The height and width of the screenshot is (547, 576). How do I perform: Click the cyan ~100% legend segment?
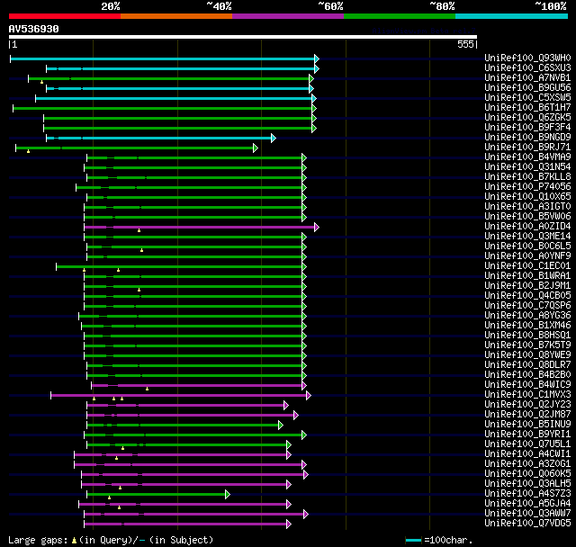pyautogui.click(x=512, y=16)
